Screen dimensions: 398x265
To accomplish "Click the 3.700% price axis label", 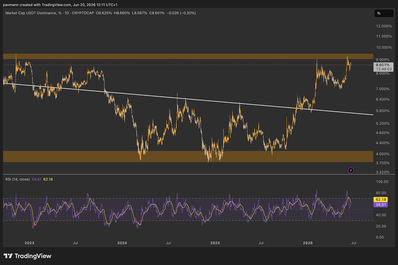I will [x=383, y=163].
